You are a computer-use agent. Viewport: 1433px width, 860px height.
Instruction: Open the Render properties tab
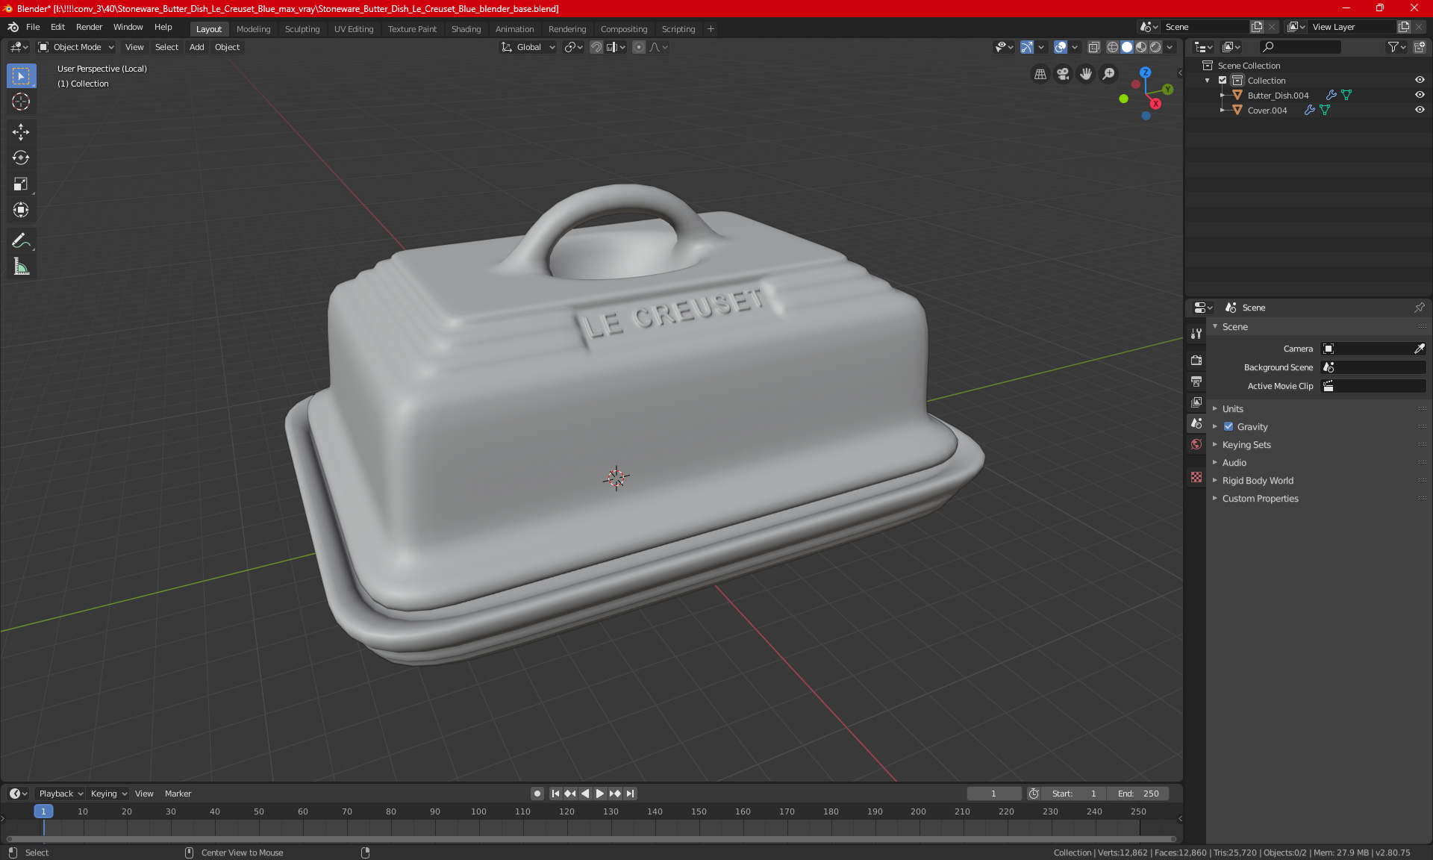point(1196,360)
